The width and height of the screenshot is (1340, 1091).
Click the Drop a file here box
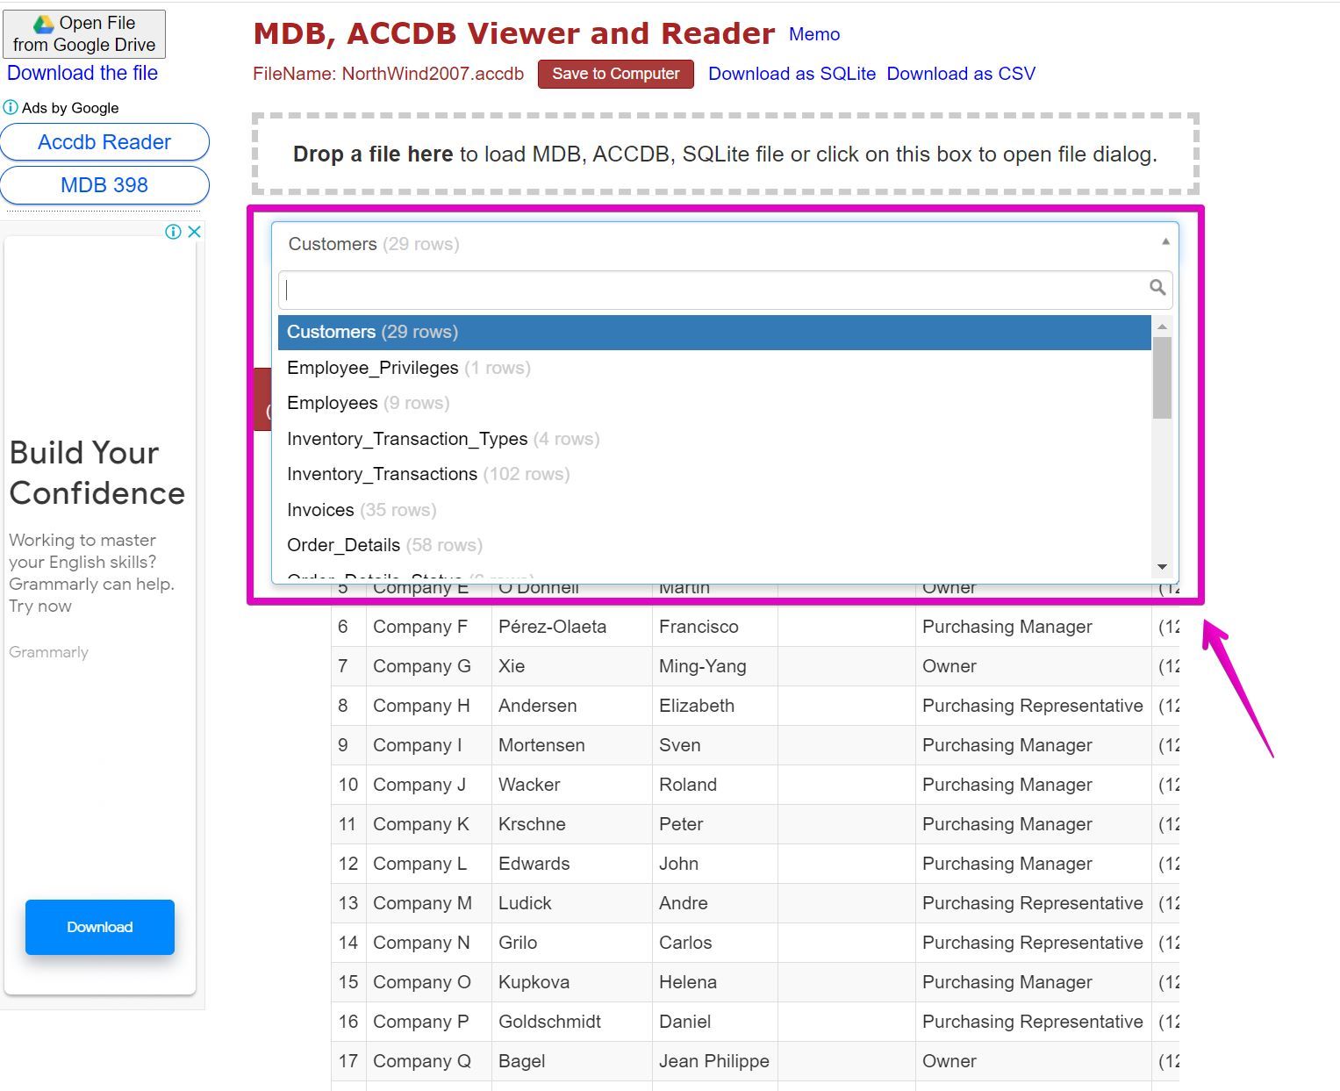pos(725,154)
